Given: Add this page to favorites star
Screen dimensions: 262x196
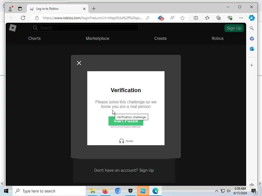Looking at the screenshot, I should coord(182,18).
